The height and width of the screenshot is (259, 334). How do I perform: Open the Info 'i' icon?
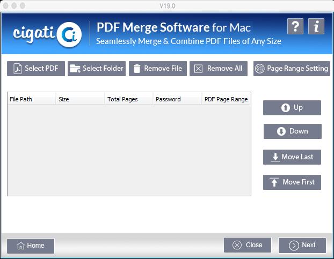[x=316, y=26]
